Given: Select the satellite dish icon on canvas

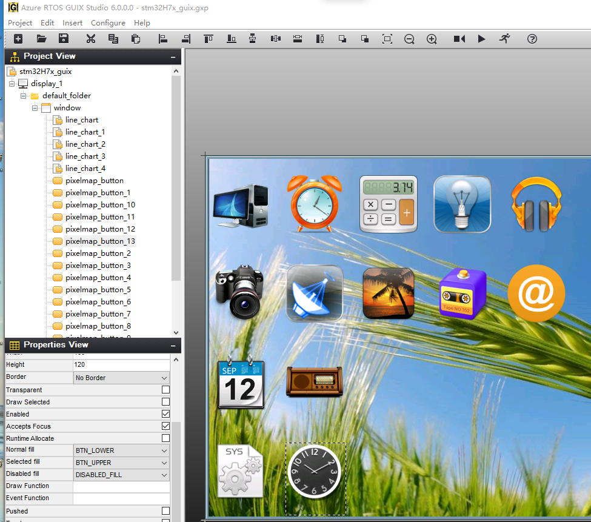Looking at the screenshot, I should [315, 293].
